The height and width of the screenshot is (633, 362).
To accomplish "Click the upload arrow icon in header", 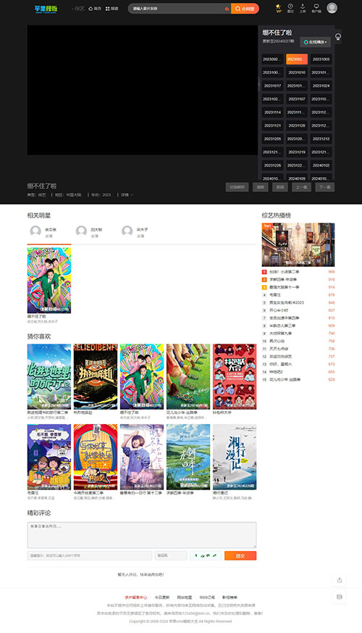I will point(303,8).
